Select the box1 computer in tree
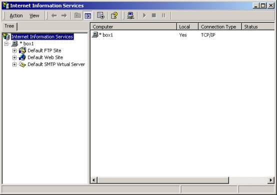This screenshot has width=277, height=195. 26,44
